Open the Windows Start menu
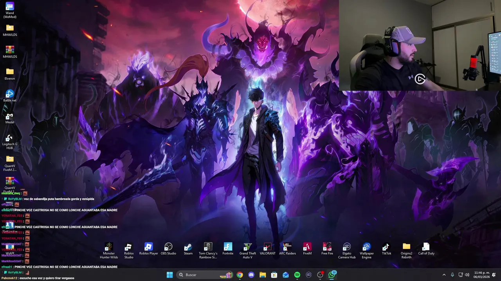 pos(169,275)
